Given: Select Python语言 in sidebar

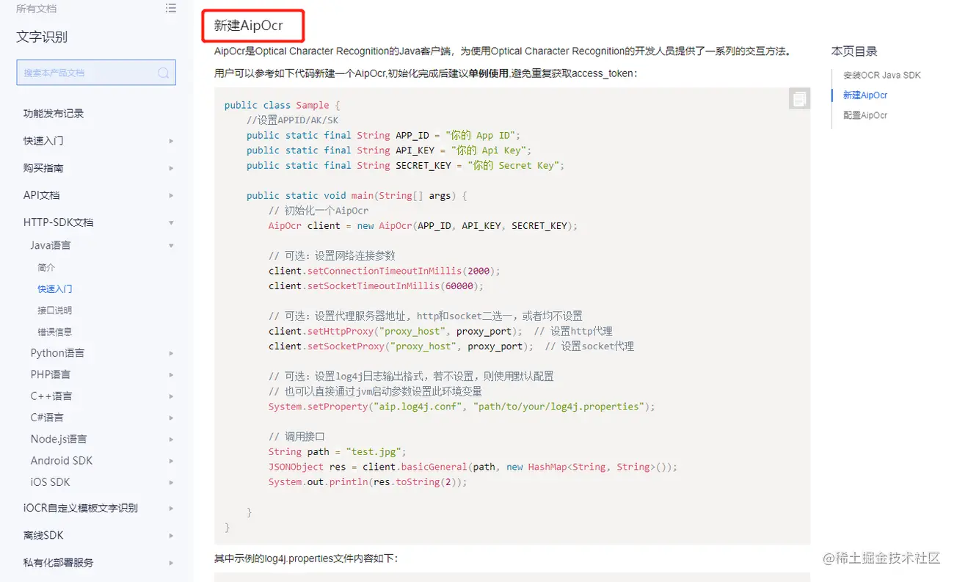Looking at the screenshot, I should (x=57, y=353).
